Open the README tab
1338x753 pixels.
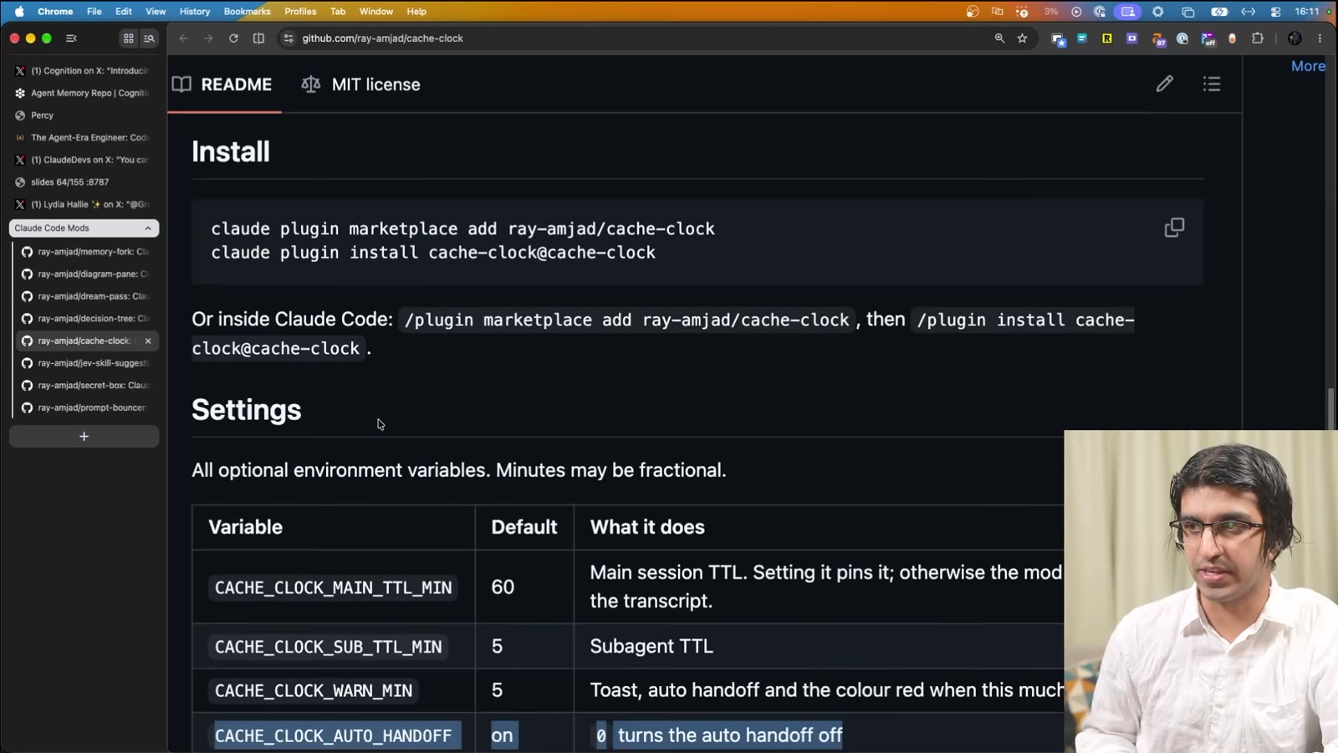[222, 85]
